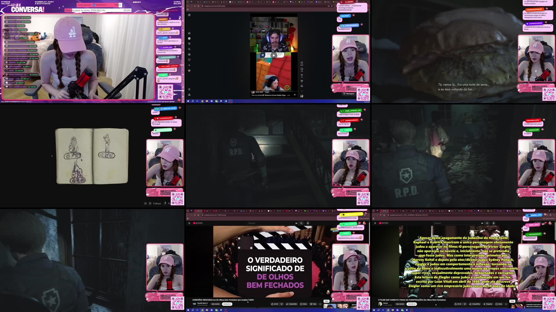The height and width of the screenshot is (312, 556).
Task: Open Instagram search from sidebar
Action: (x=189, y=49)
